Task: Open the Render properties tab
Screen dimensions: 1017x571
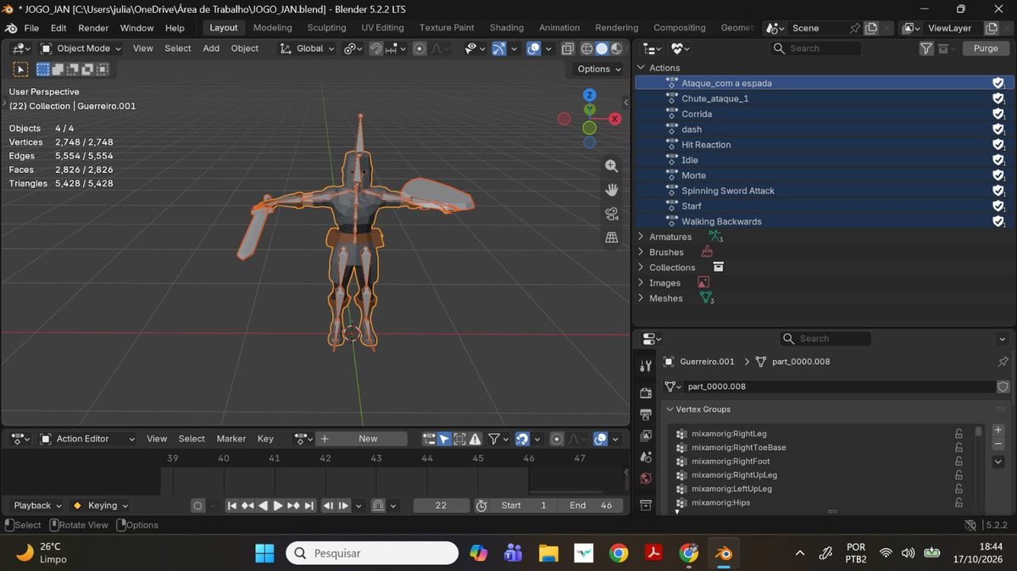Action: coord(646,393)
